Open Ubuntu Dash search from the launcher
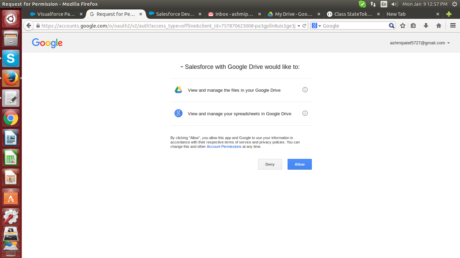This screenshot has height=258, width=460. 11,19
